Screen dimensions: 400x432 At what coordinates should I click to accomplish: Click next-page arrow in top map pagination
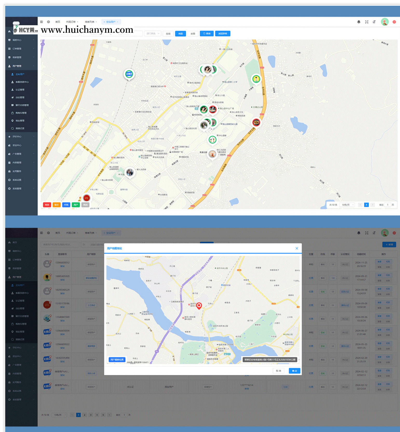[x=372, y=205]
